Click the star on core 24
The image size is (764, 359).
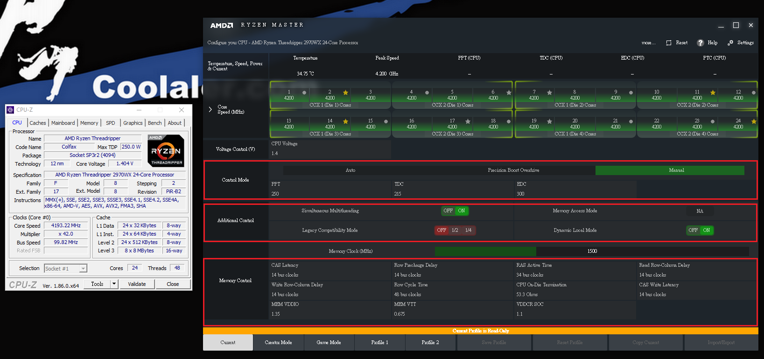754,122
